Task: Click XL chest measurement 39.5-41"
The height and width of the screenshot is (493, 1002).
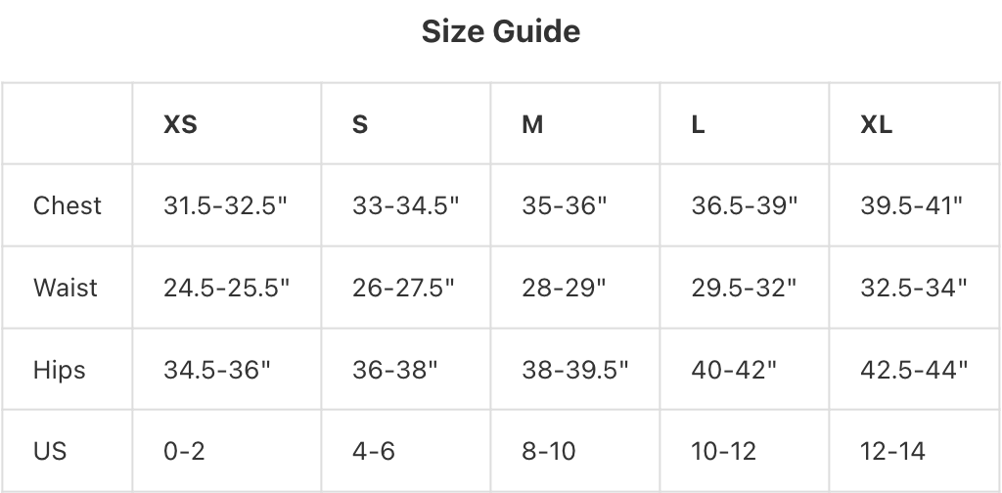Action: tap(912, 205)
